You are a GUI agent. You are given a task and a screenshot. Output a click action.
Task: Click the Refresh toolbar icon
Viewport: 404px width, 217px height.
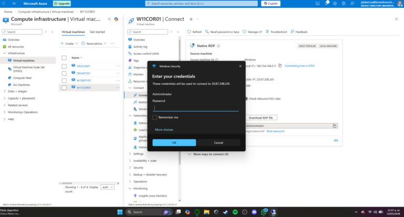[x=189, y=32]
